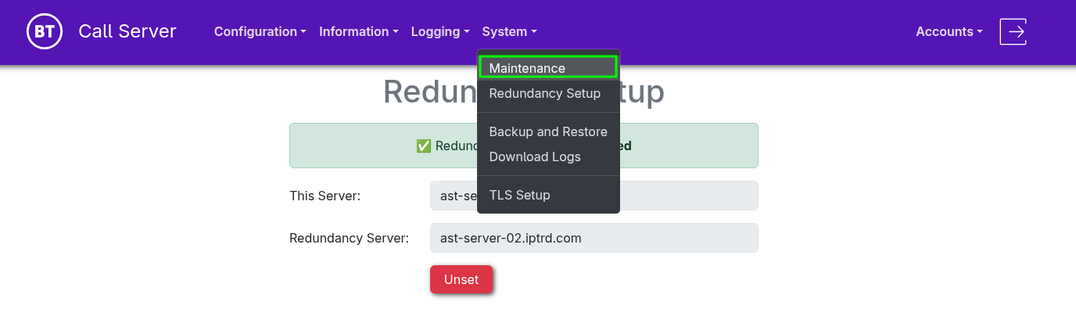Click the logout arrow icon
Viewport: 1076px width, 320px height.
click(1013, 31)
